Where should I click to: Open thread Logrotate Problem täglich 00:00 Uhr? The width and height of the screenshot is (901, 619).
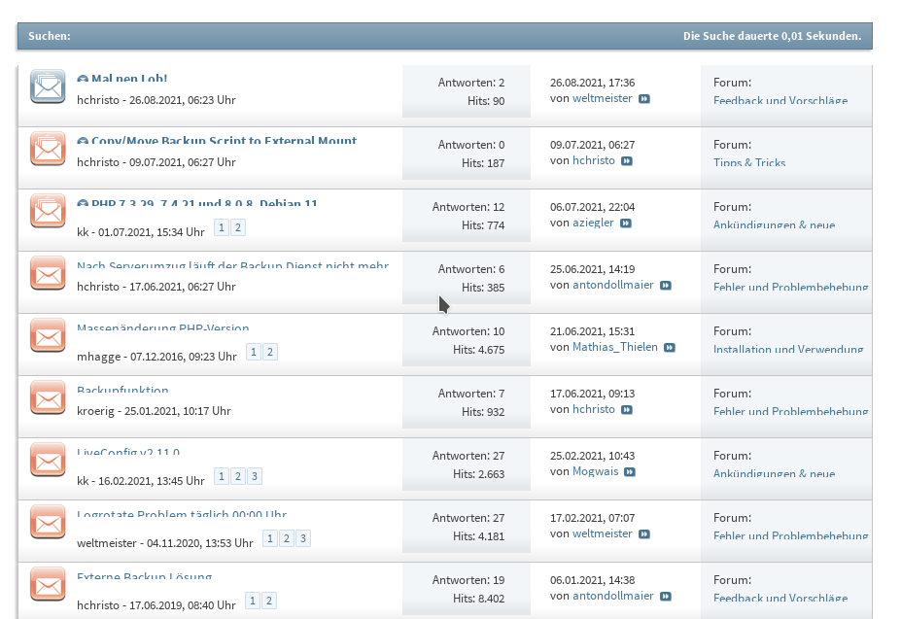point(182,513)
